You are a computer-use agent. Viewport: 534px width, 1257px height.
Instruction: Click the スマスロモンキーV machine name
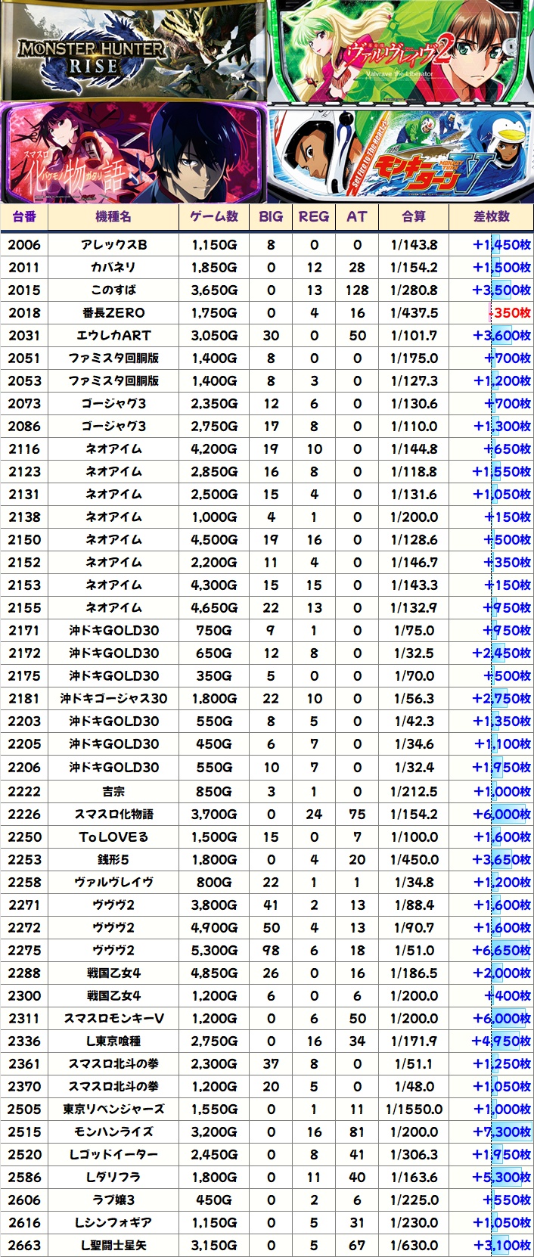(x=113, y=1019)
